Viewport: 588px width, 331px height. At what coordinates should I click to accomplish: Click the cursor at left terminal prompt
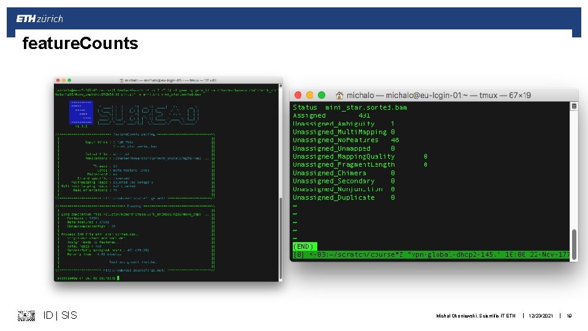pos(118,278)
